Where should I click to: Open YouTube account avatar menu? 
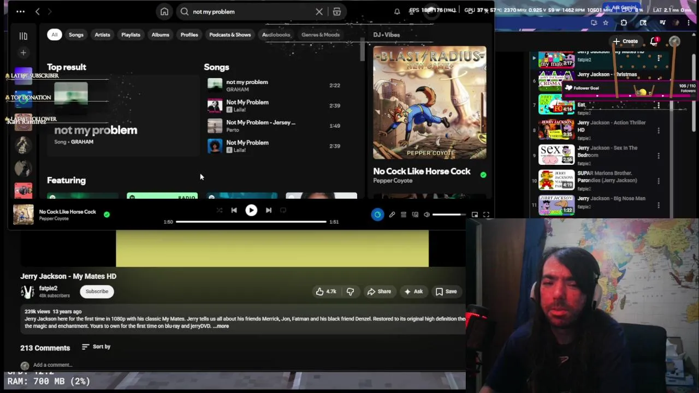pos(674,41)
